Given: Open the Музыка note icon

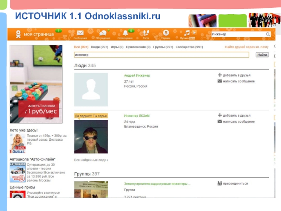Looking at the screenshot, I should pos(187,33).
